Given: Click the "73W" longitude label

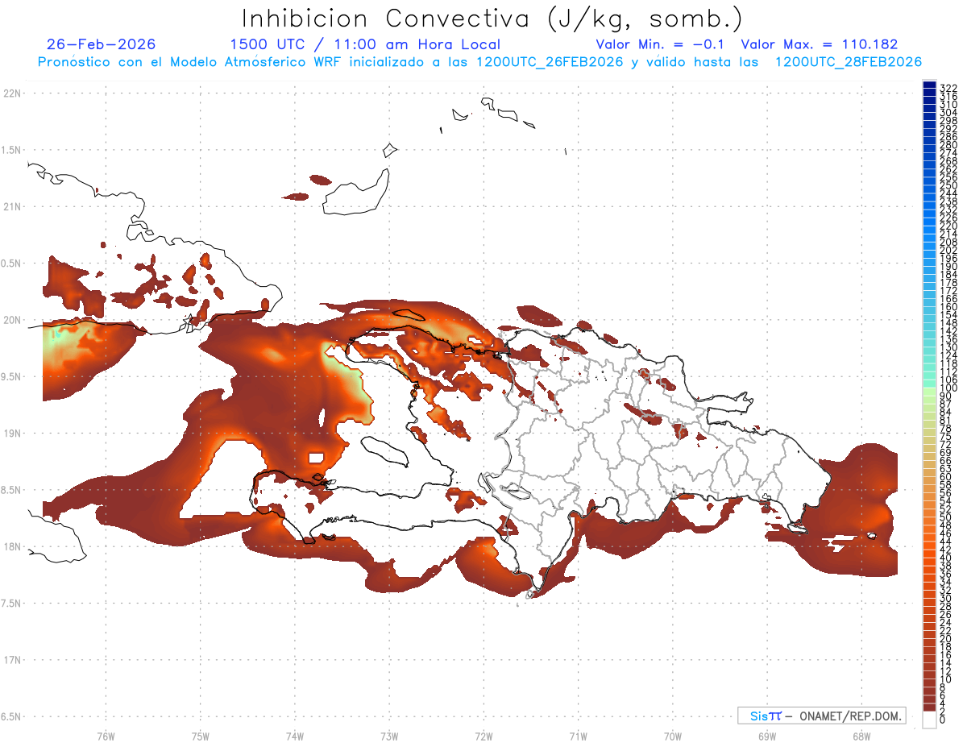Looking at the screenshot, I should click(389, 736).
